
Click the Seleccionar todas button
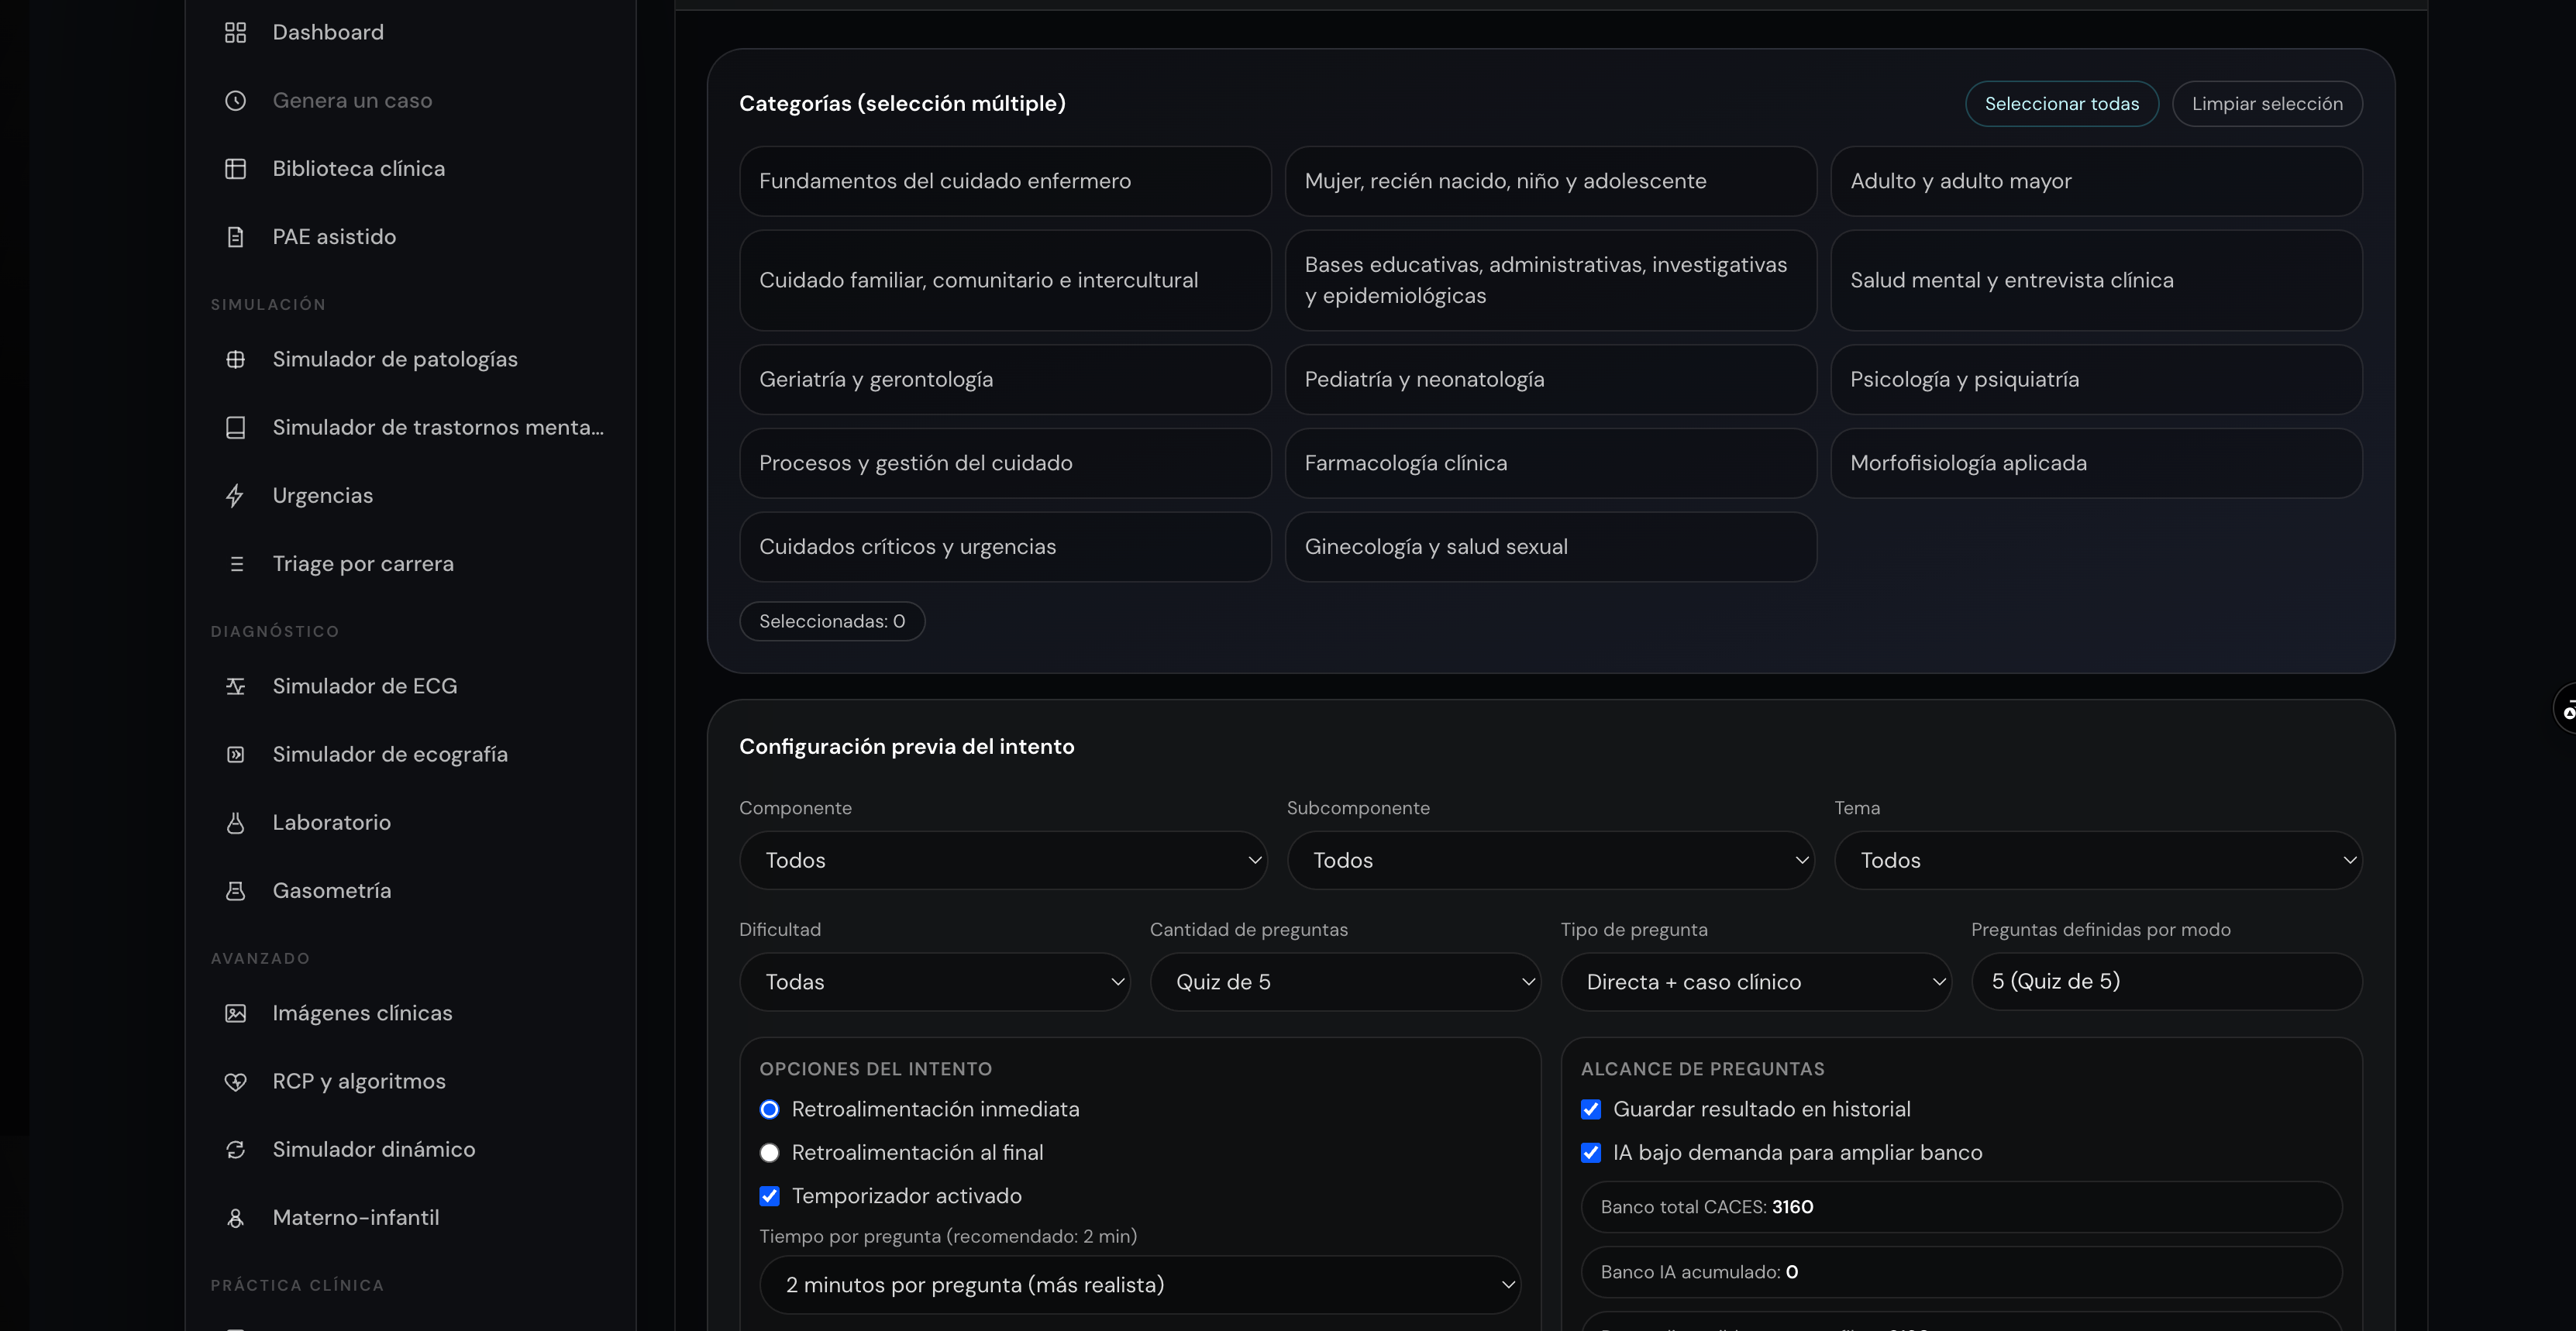click(x=2061, y=104)
